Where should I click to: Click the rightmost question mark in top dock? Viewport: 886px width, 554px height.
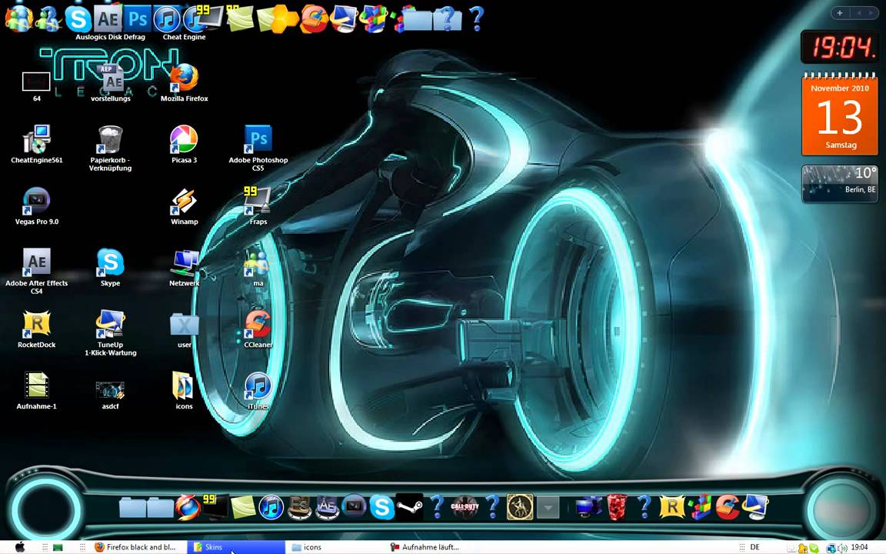[476, 18]
